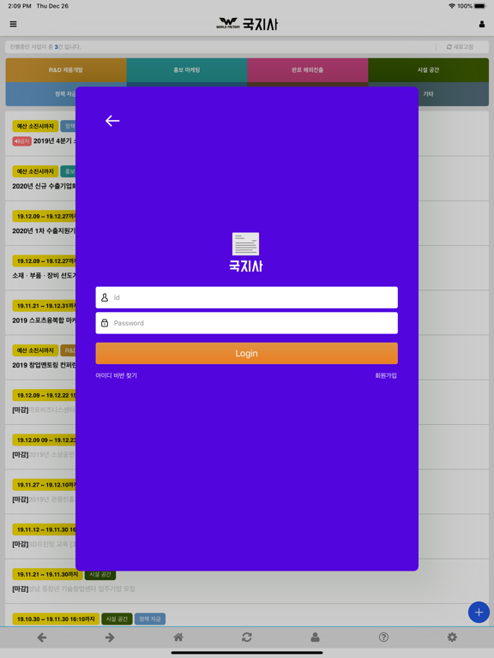Click the 국지사 logo in the header

click(247, 24)
